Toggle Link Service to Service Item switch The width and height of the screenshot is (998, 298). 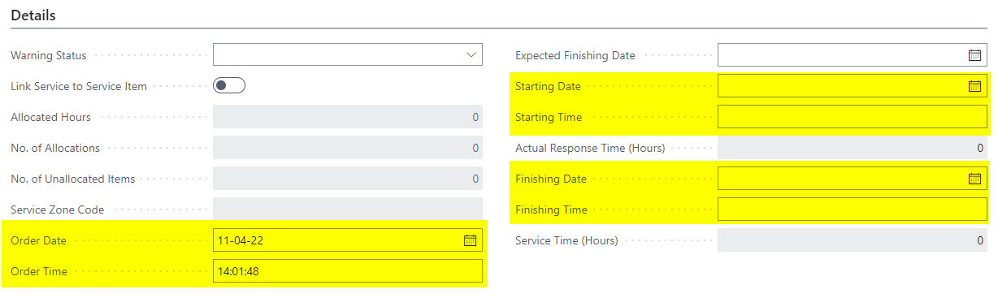[x=229, y=86]
